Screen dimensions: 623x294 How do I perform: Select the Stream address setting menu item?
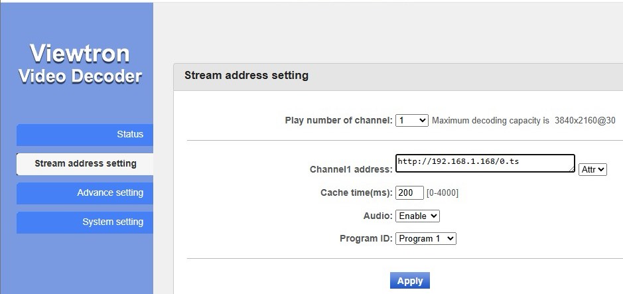(x=85, y=163)
